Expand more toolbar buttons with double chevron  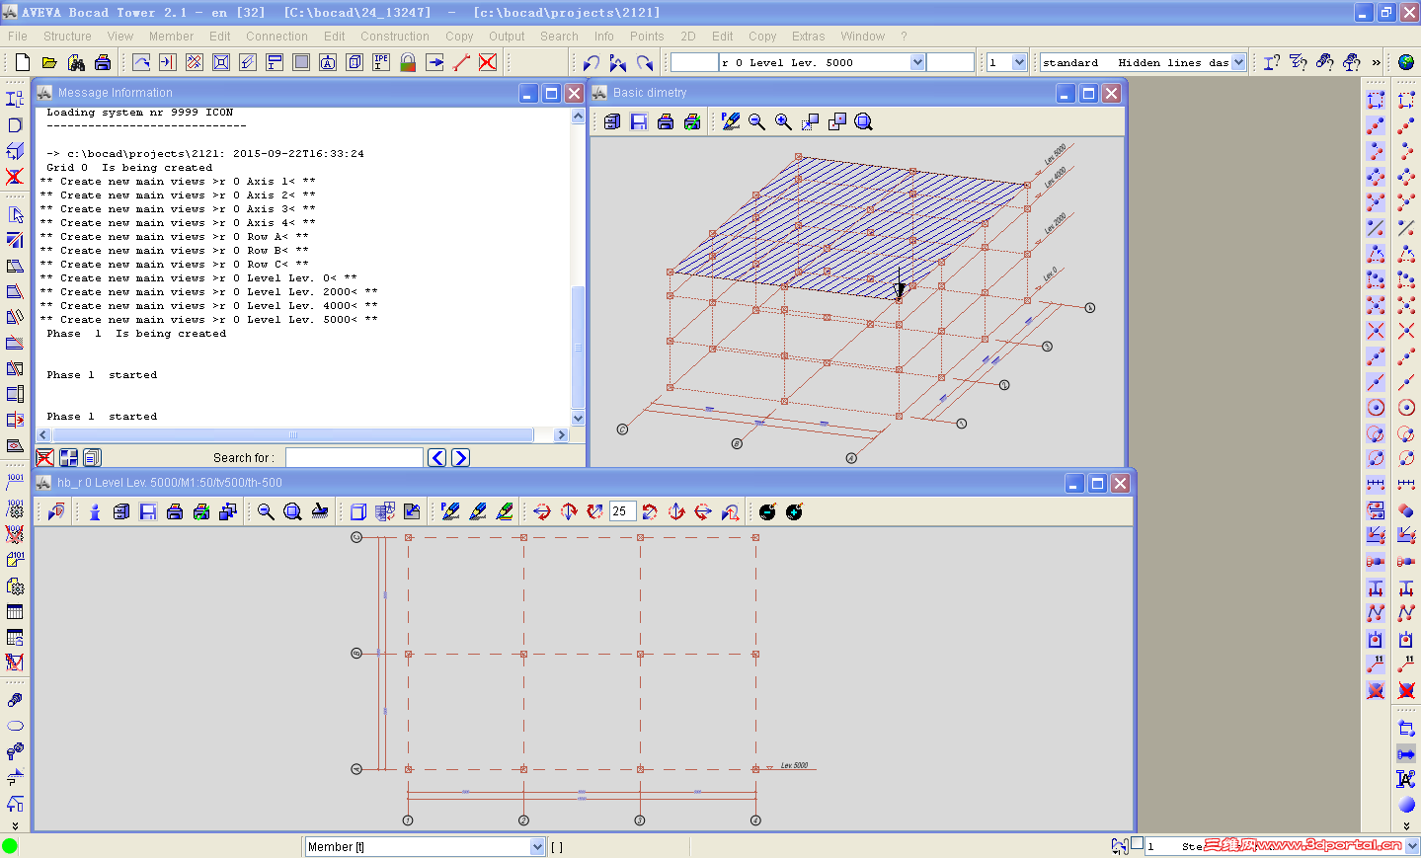[1377, 62]
